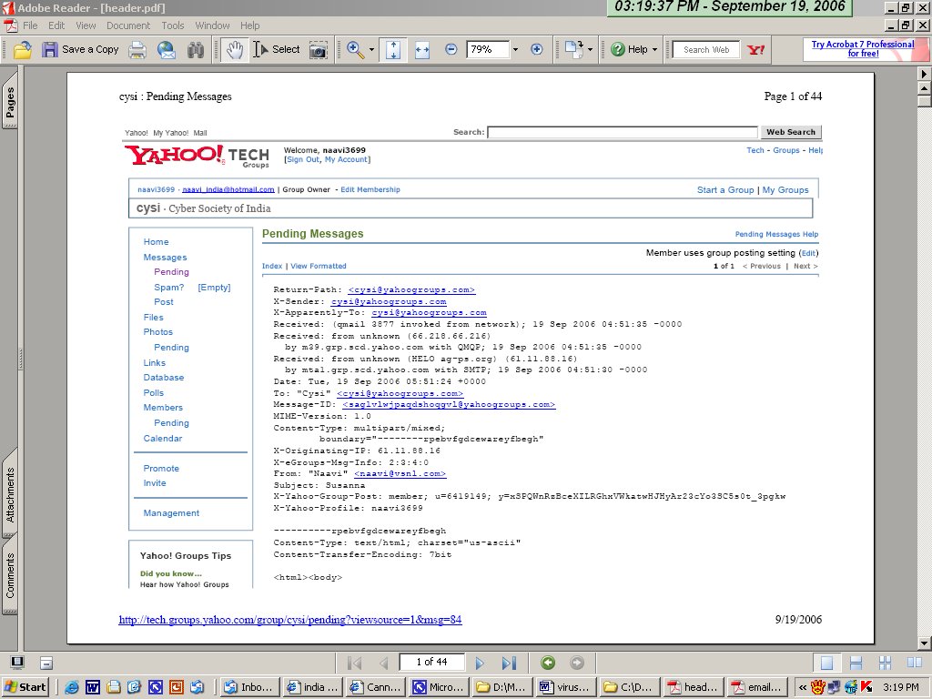The width and height of the screenshot is (932, 699).
Task: Click the Web Search button in document
Action: [791, 132]
